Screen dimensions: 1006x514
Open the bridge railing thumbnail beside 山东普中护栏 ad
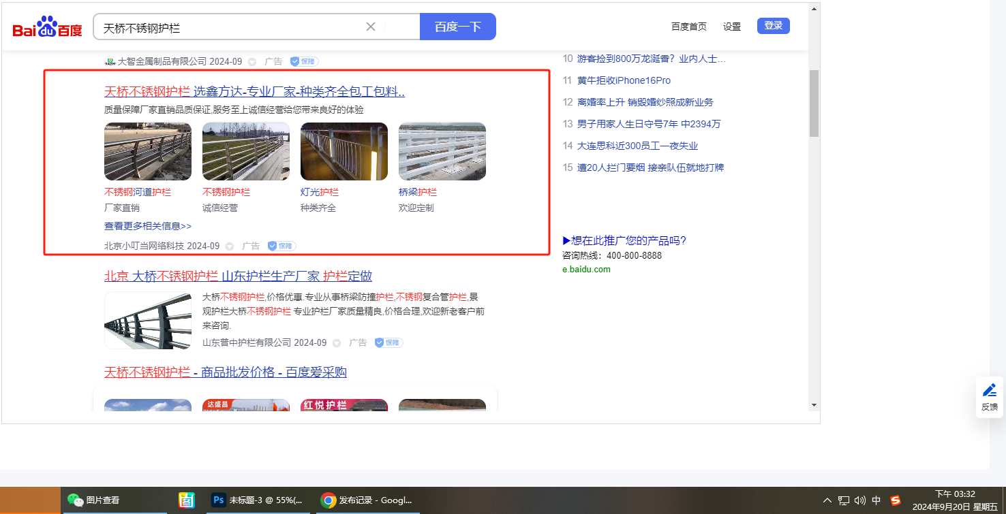[148, 321]
